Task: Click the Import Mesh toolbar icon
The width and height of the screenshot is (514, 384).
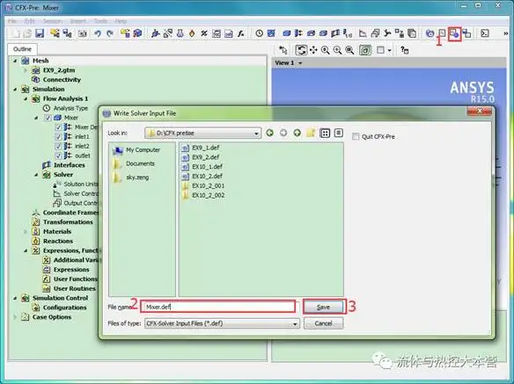Action: (x=125, y=33)
